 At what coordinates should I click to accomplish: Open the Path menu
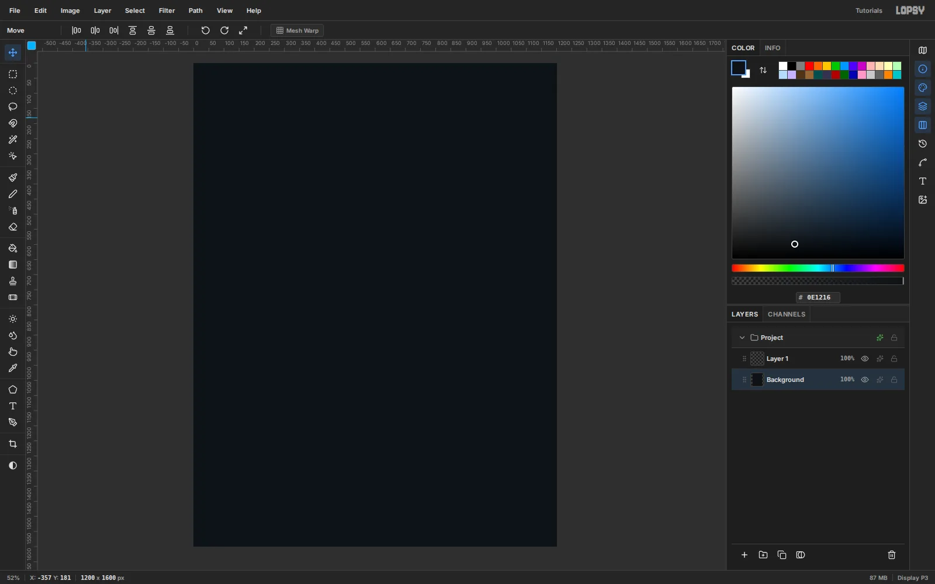[x=196, y=11]
